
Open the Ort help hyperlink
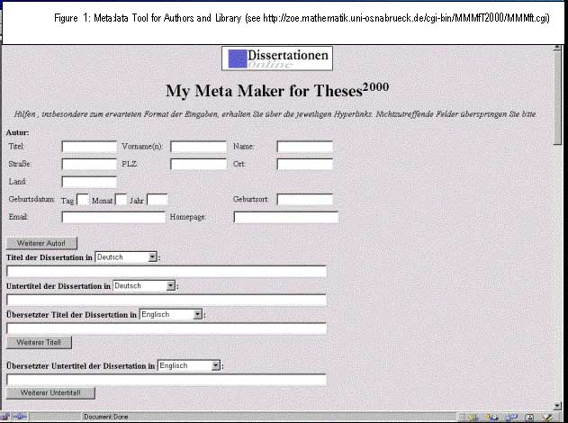pyautogui.click(x=239, y=164)
